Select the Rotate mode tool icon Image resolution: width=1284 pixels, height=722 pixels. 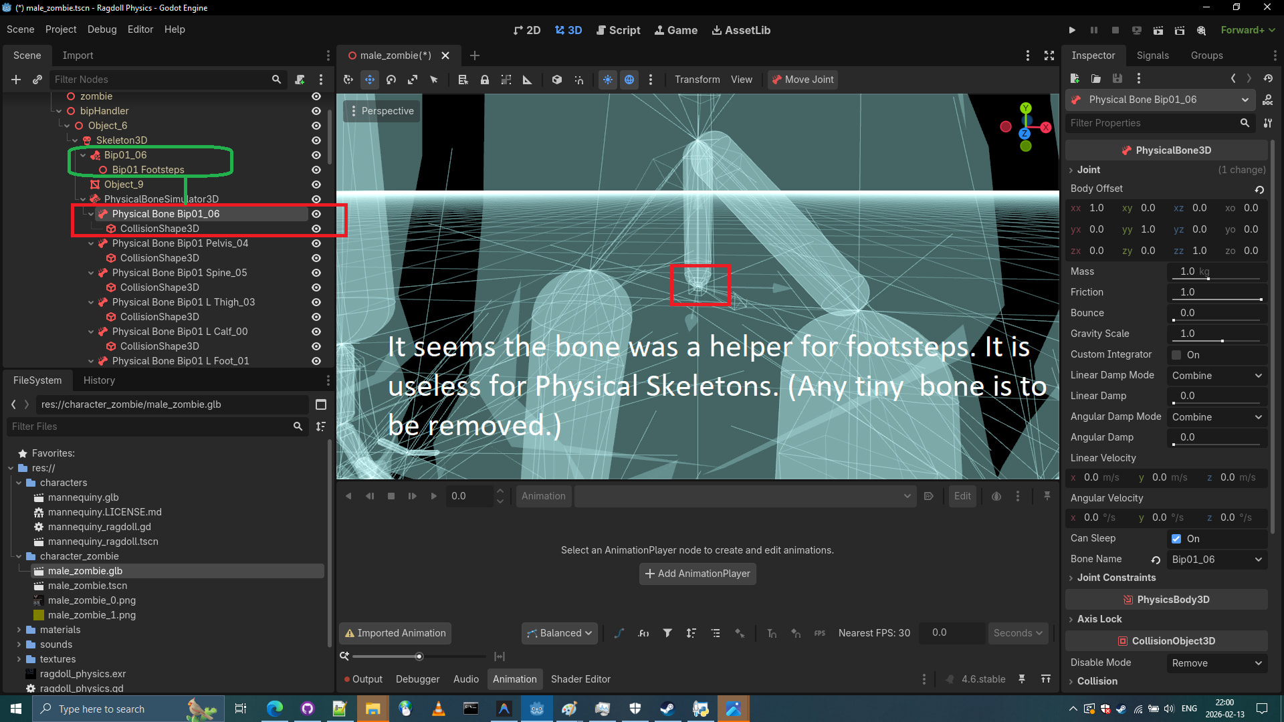391,80
